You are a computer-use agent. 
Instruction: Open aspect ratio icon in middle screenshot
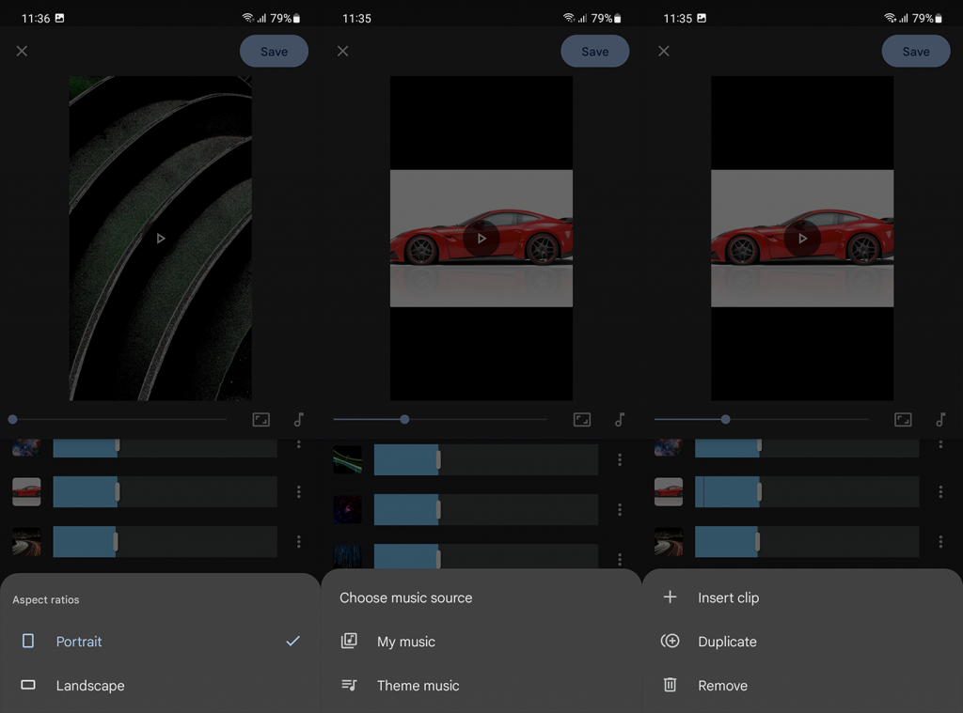[582, 420]
